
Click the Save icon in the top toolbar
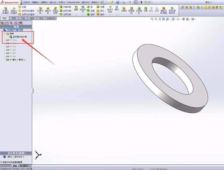(118, 2)
